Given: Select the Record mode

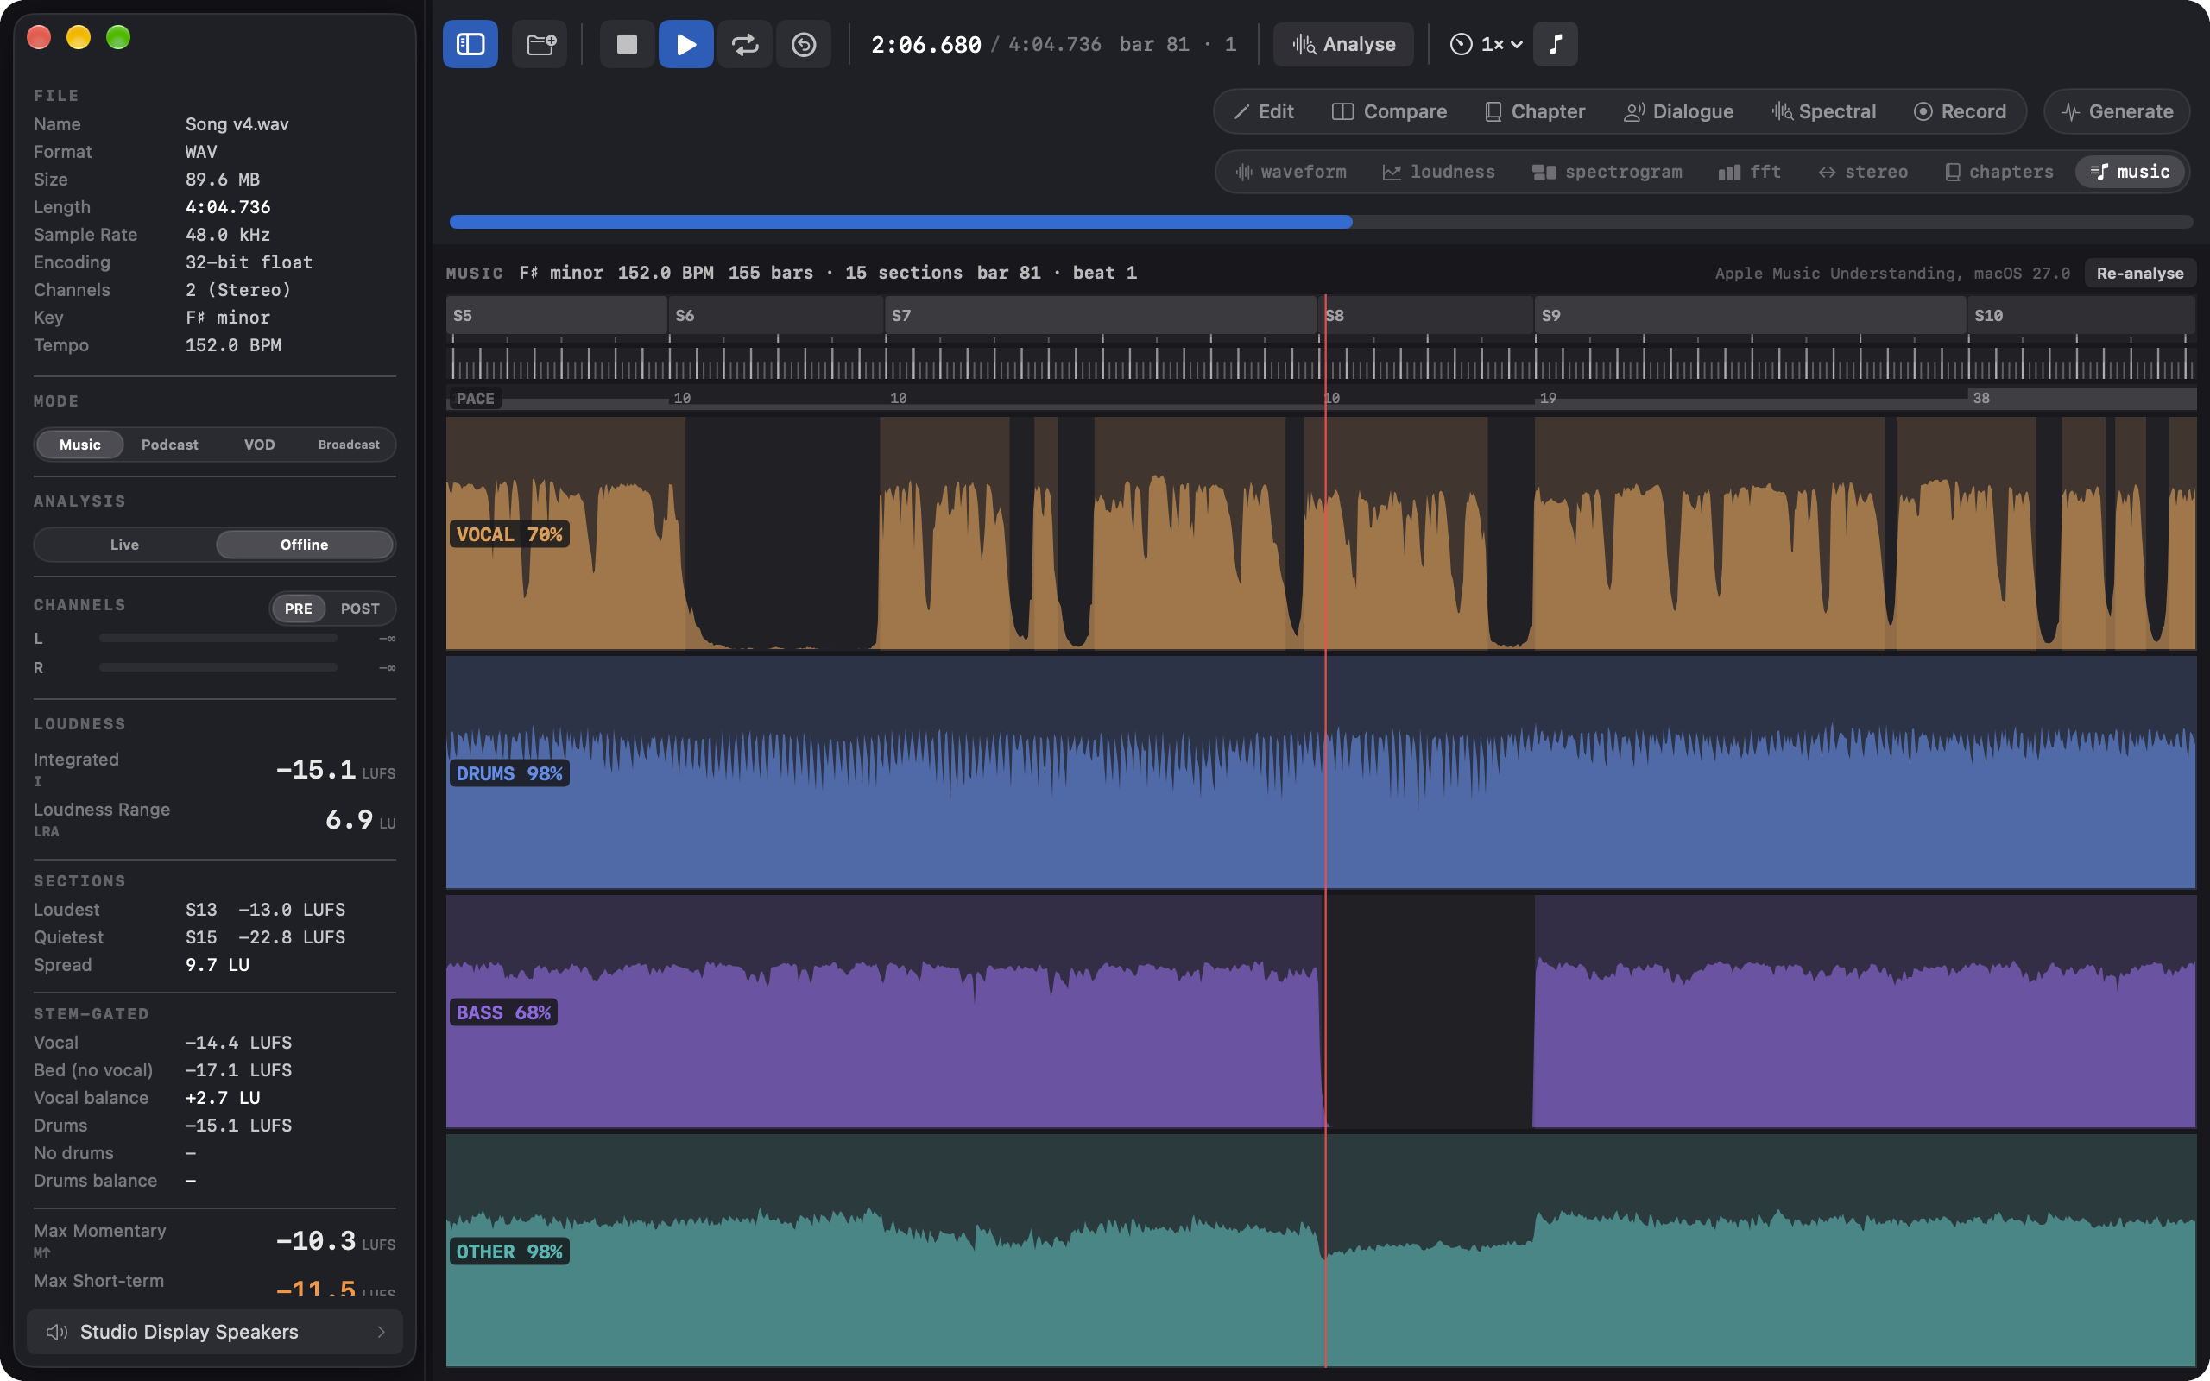Looking at the screenshot, I should tap(1960, 111).
